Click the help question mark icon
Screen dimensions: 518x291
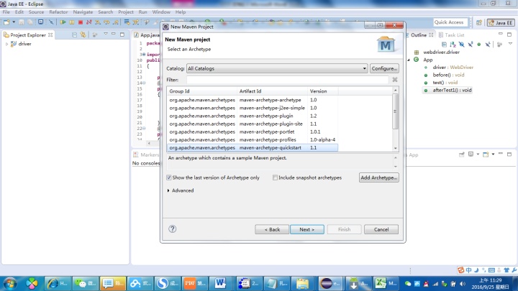coord(173,229)
